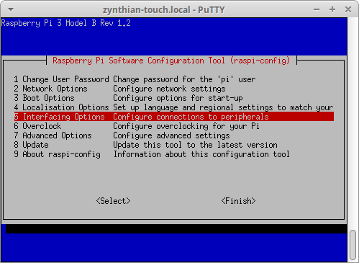The image size is (359, 263).
Task: Activate the <Finish> button
Action: (238, 201)
